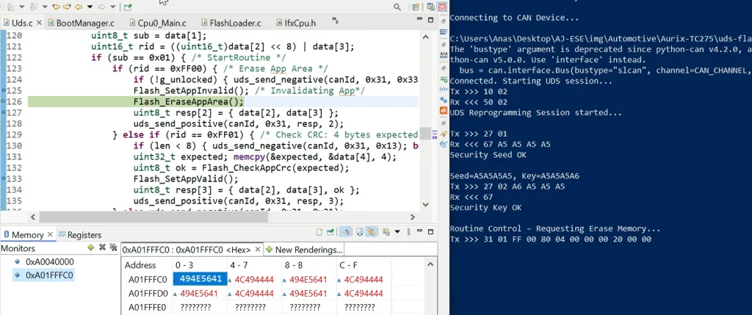Viewport: 752px width, 315px height.
Task: Click 'Tx >>> 10 02' line in terminal
Action: (x=478, y=92)
